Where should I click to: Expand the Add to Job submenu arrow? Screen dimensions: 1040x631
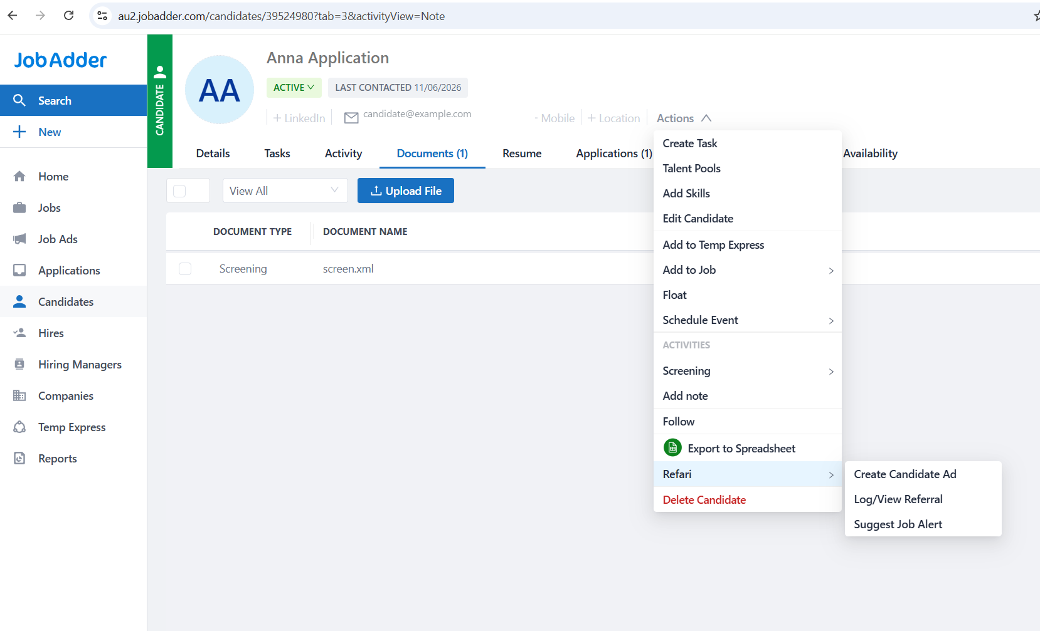(831, 271)
